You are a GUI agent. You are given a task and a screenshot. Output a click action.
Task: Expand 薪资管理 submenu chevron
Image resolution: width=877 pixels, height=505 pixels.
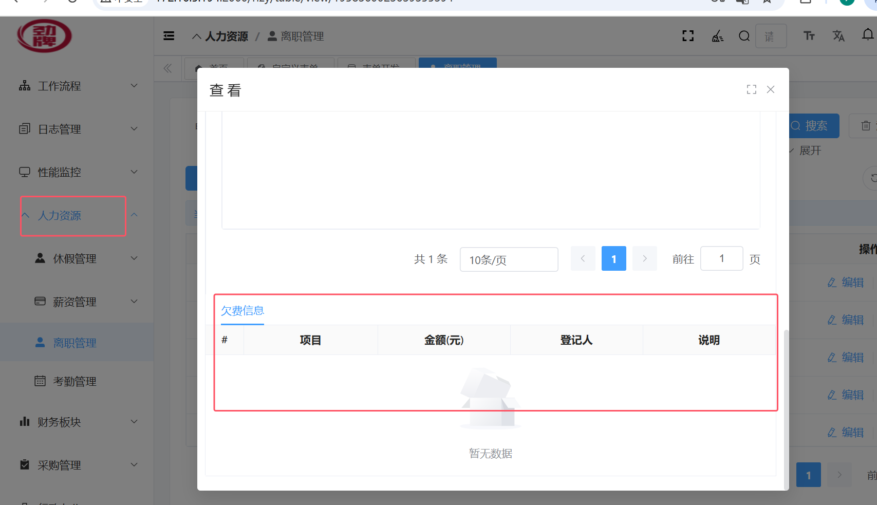134,302
